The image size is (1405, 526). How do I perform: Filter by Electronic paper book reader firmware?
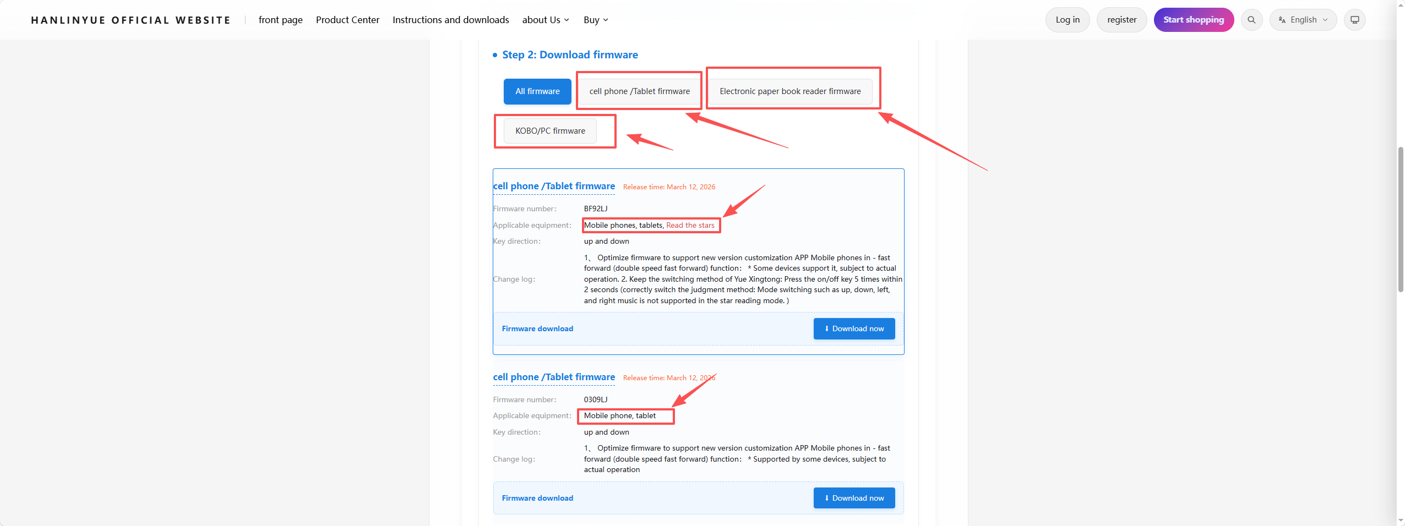(789, 91)
